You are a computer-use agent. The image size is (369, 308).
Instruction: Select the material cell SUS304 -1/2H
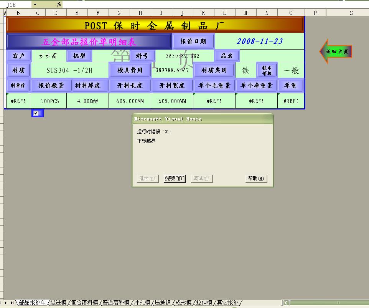point(69,70)
